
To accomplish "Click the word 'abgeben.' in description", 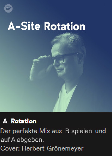I will (x=30, y=140).
